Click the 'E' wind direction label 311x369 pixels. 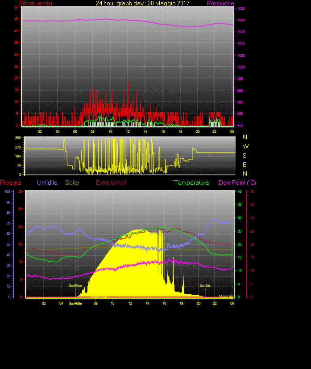tap(245, 165)
